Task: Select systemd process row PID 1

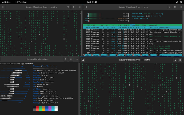Action: (x=133, y=50)
